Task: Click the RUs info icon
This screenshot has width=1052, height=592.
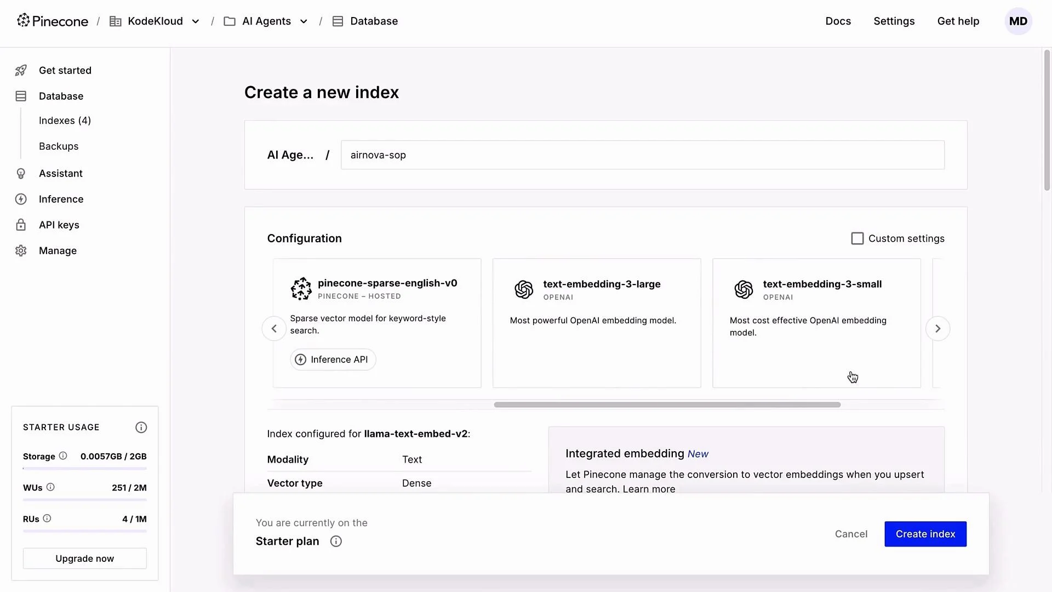Action: point(47,518)
